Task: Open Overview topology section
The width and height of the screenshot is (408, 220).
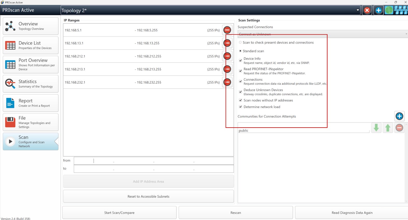Action: [x=31, y=26]
